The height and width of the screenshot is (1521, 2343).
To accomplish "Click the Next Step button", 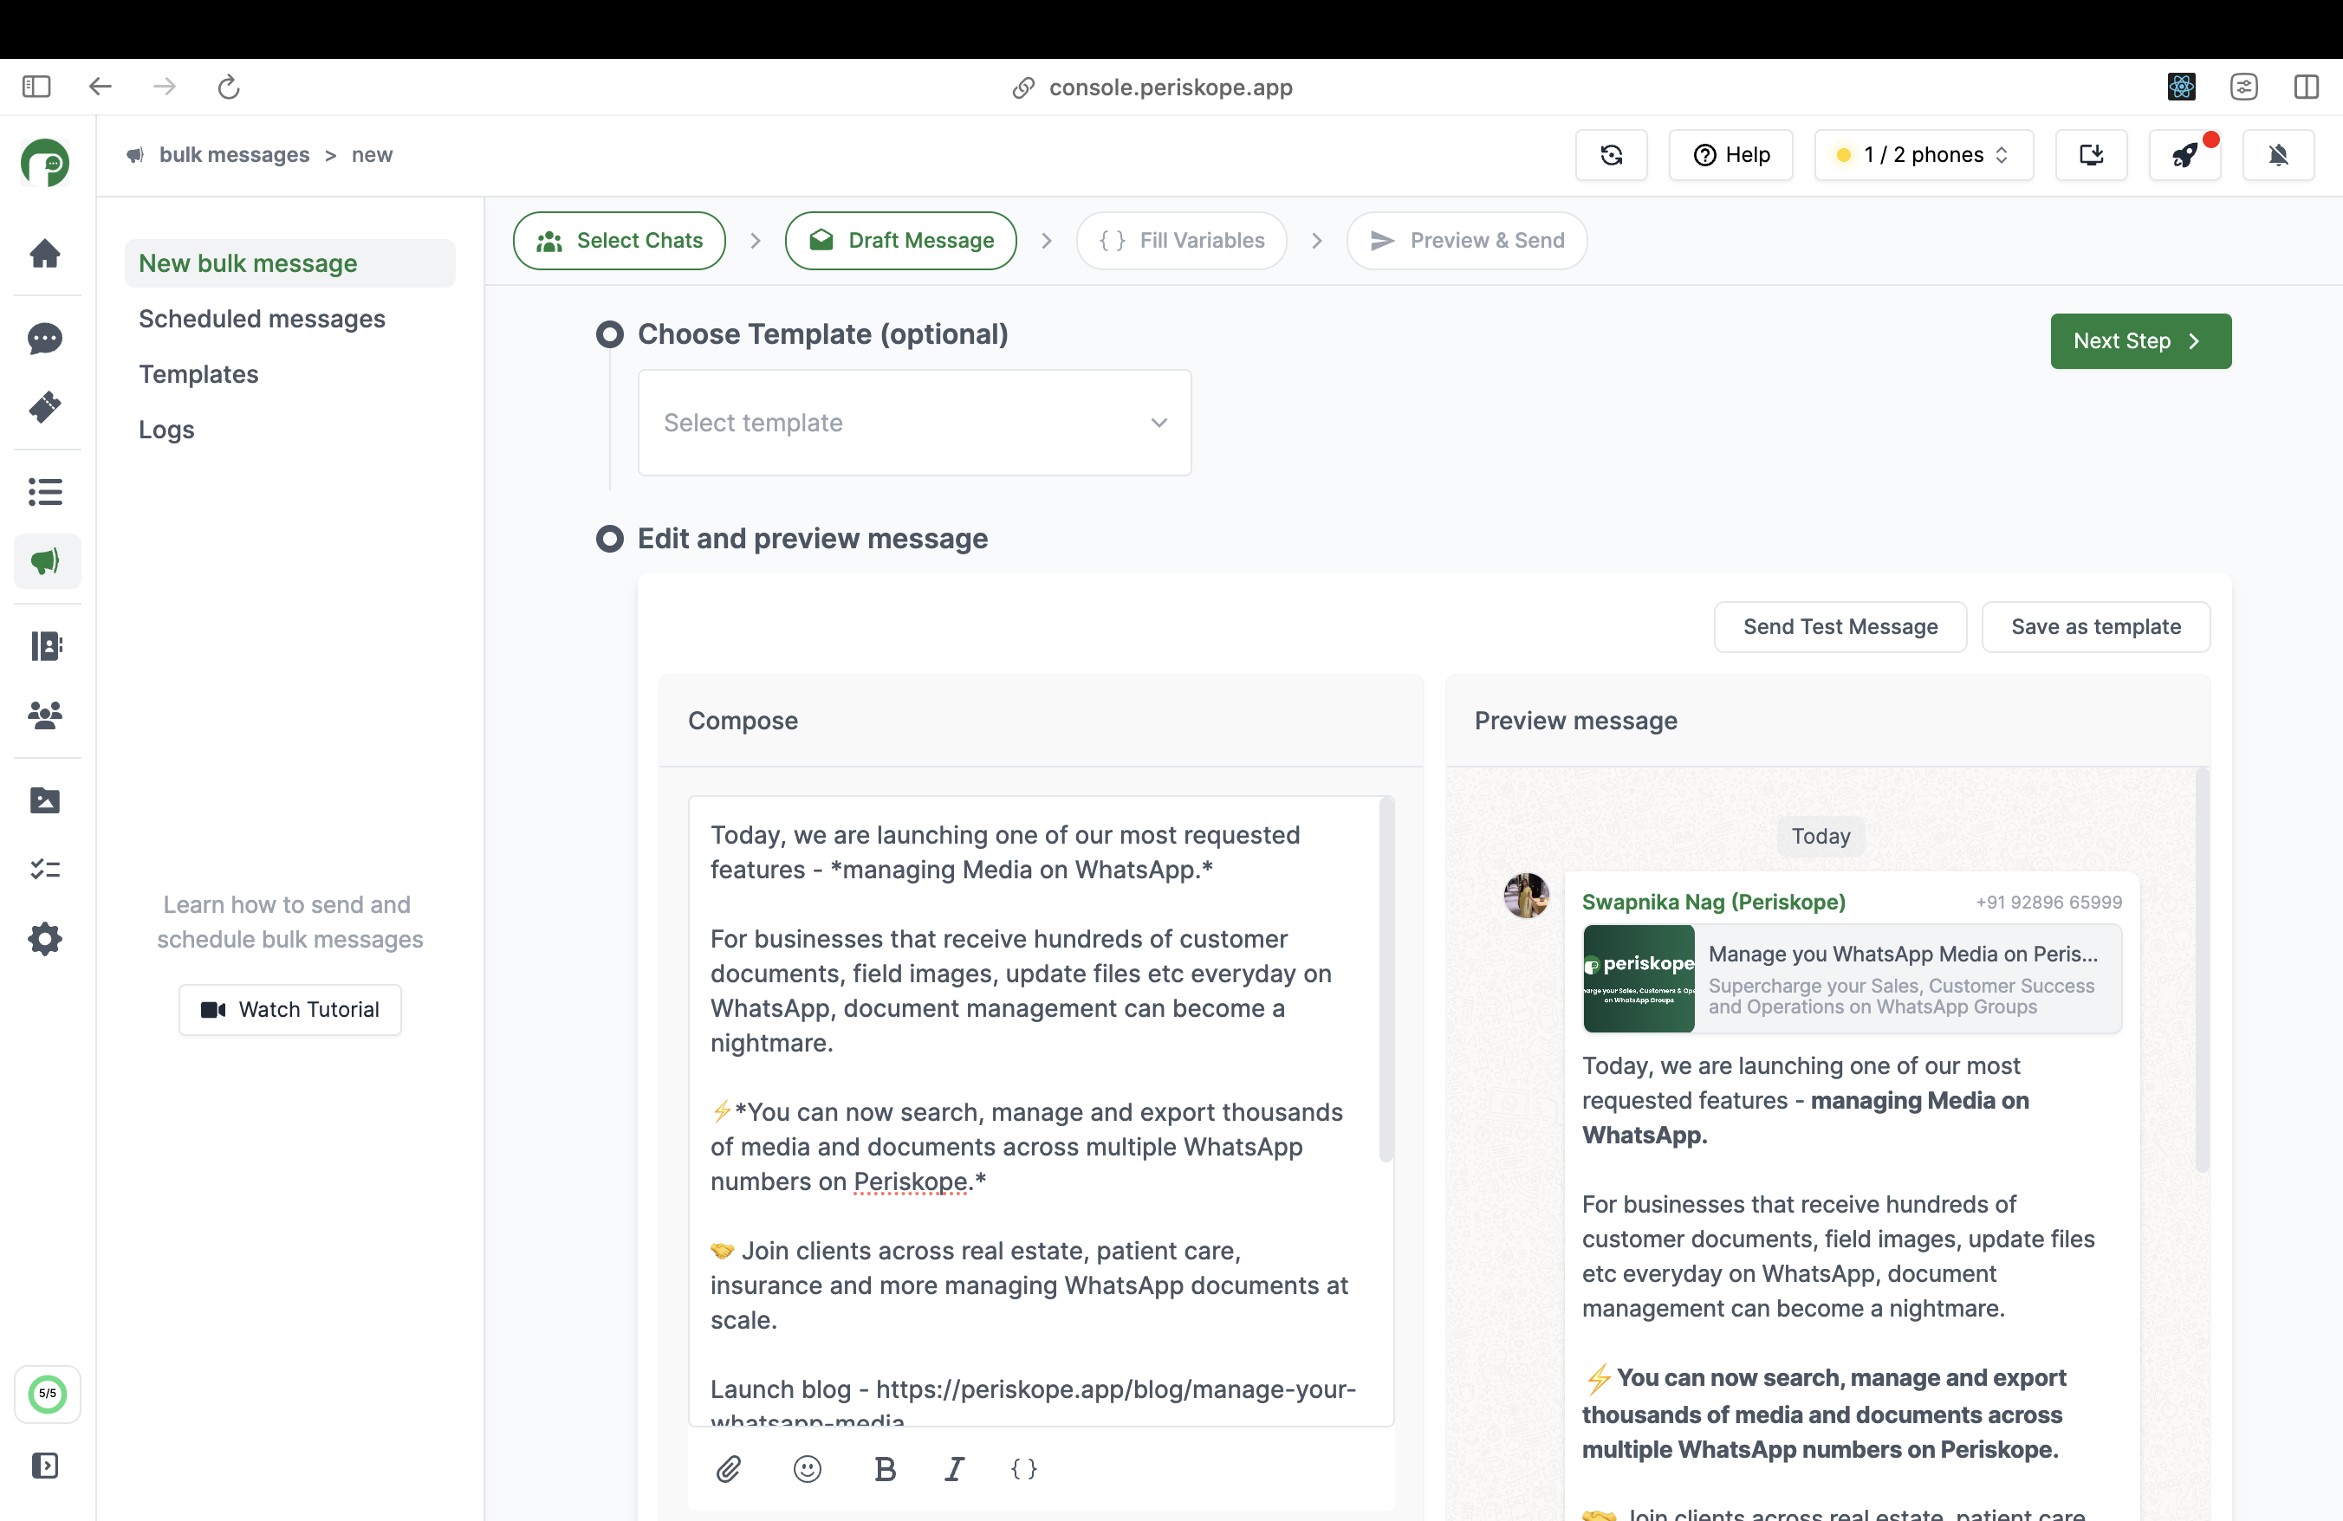I will [2140, 341].
